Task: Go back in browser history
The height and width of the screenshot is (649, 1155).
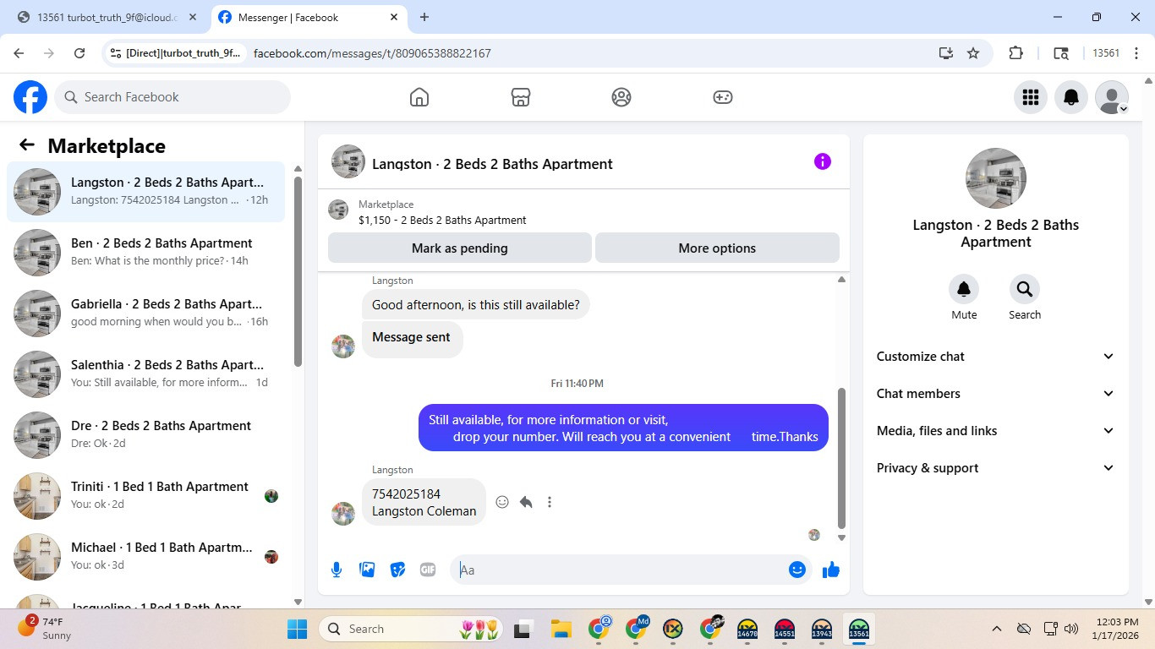Action: [19, 53]
